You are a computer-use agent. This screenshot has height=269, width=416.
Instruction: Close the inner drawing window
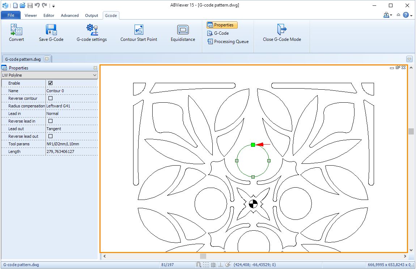click(404, 68)
